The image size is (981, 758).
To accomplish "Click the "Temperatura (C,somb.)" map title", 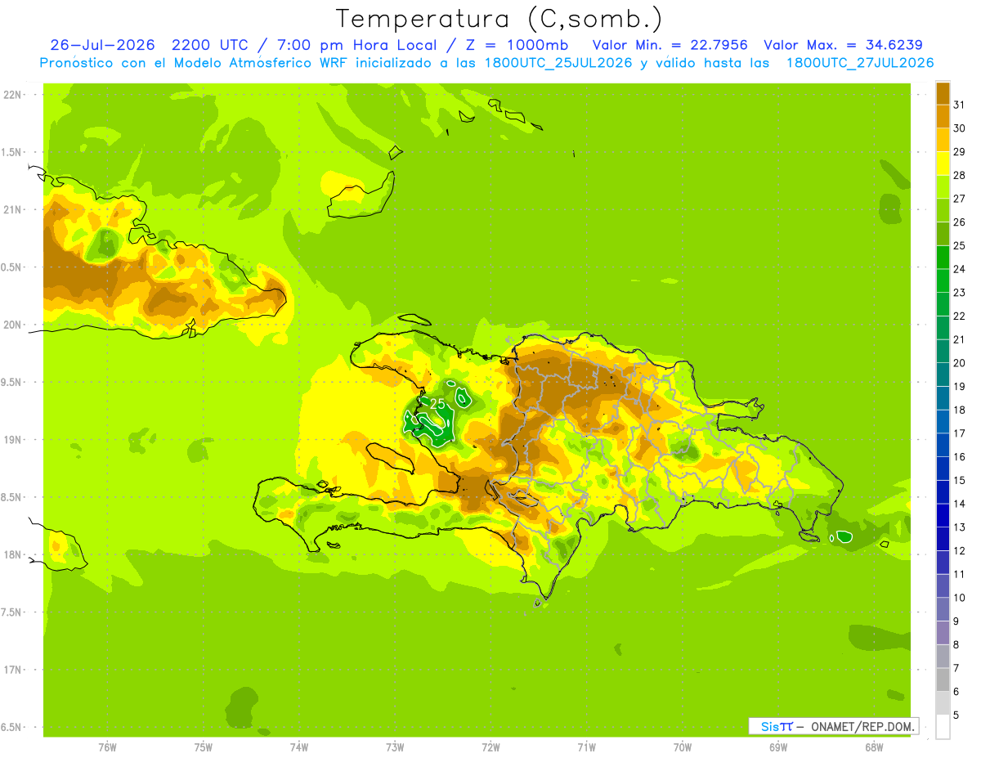I will pos(499,19).
